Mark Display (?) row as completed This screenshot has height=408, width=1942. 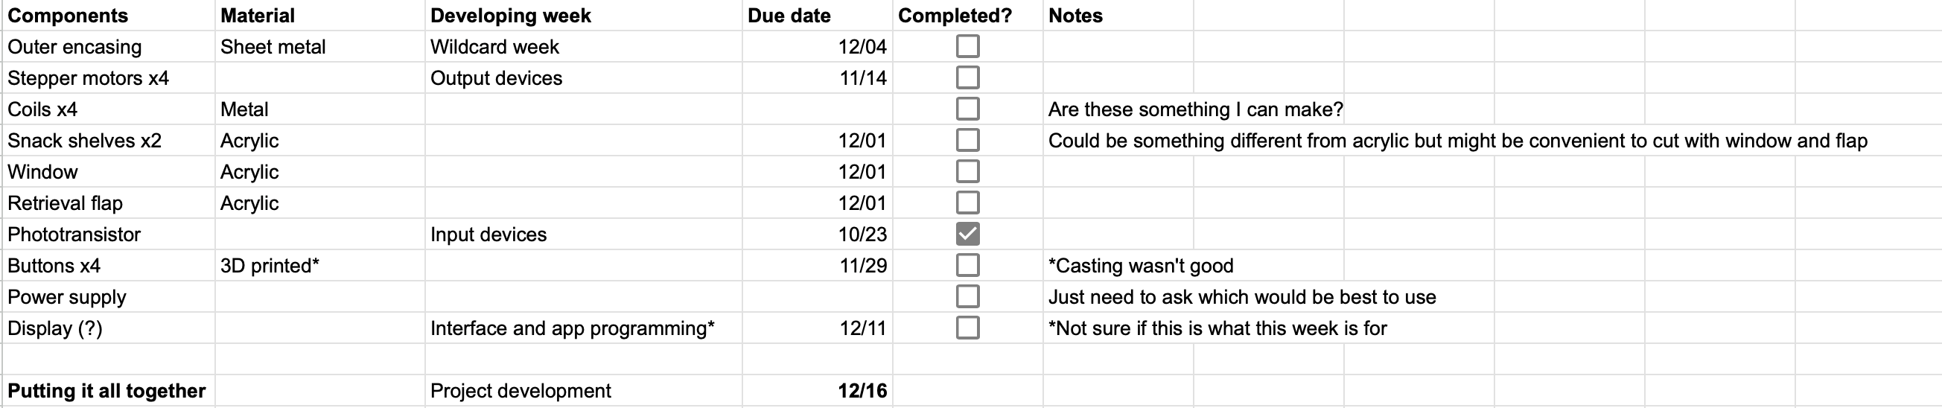tap(967, 328)
